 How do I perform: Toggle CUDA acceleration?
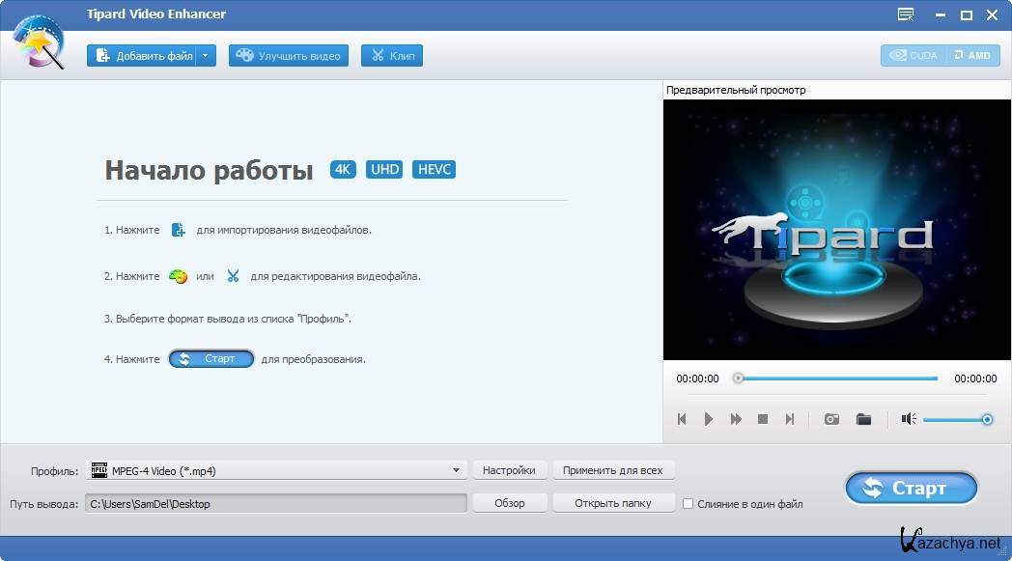[914, 56]
